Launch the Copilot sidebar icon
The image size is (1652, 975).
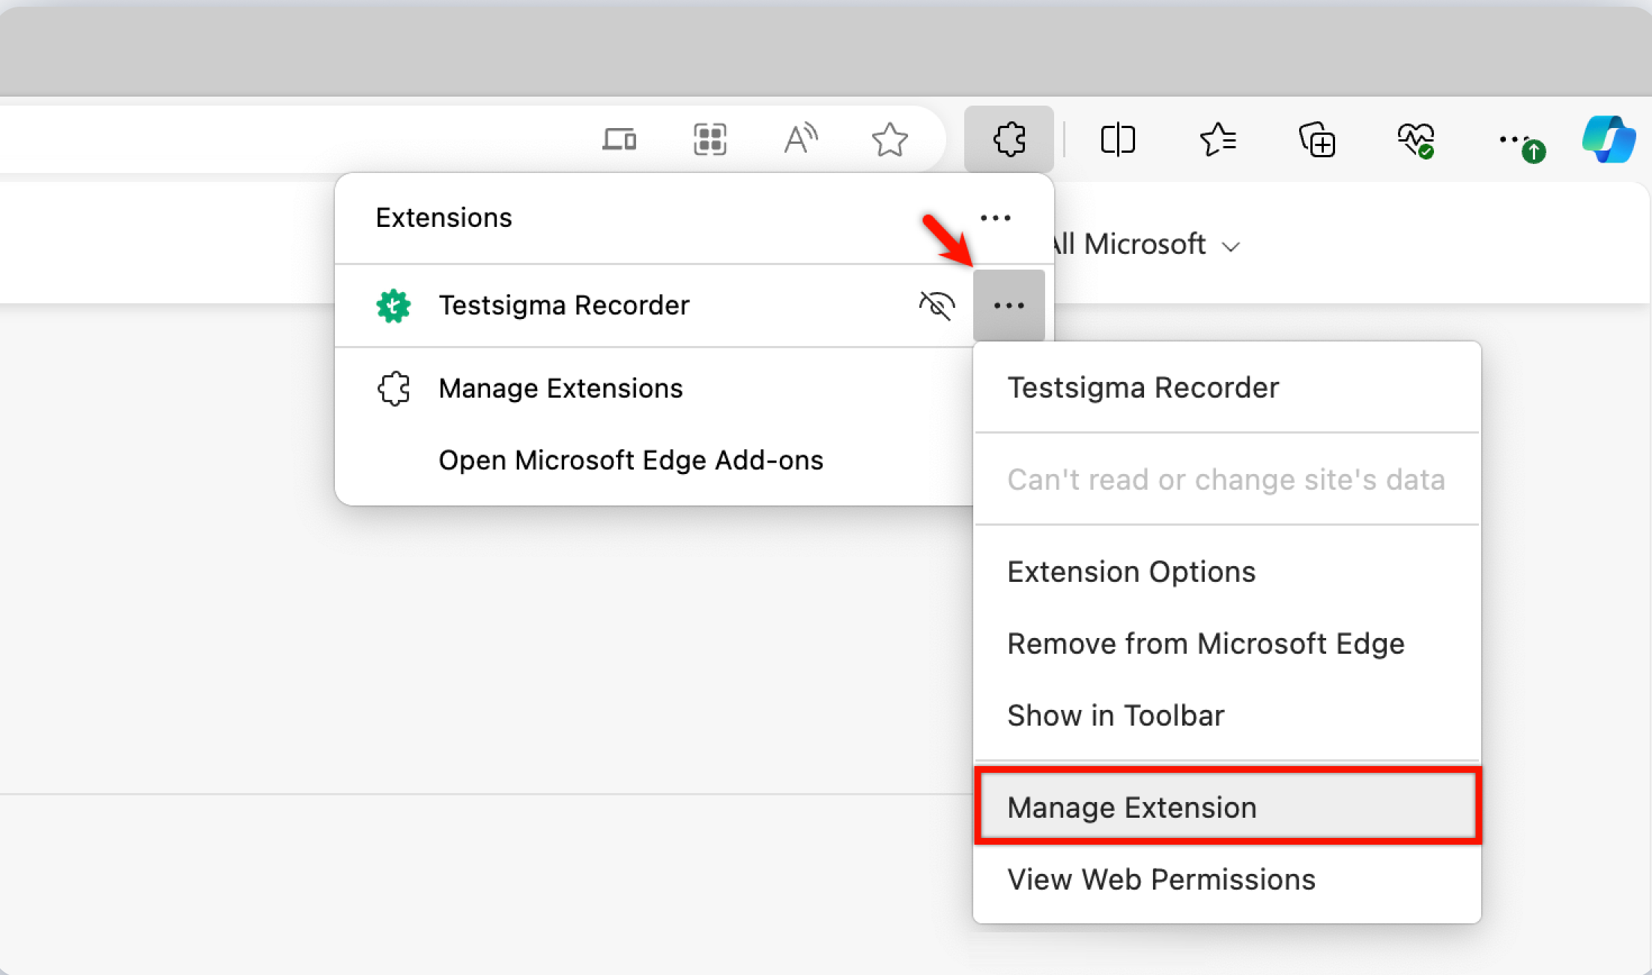(x=1609, y=139)
